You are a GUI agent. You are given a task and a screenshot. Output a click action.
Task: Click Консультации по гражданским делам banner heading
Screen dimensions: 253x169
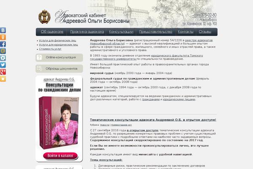[x=59, y=87]
